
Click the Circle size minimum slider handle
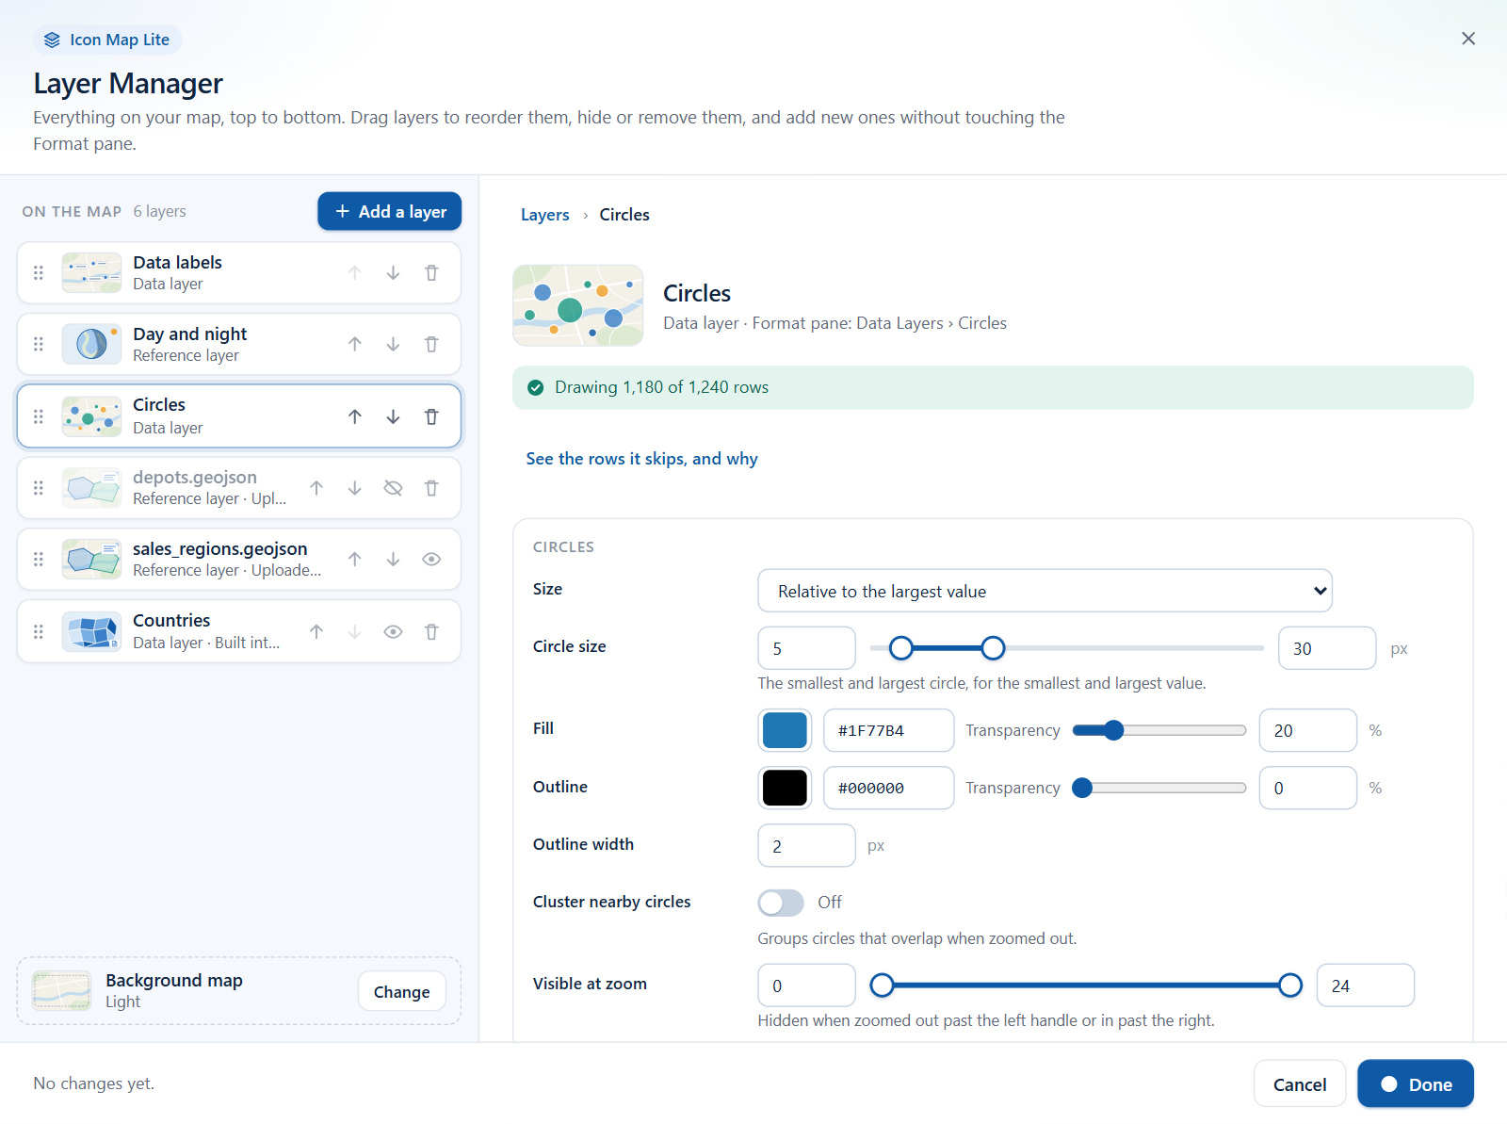(x=901, y=648)
